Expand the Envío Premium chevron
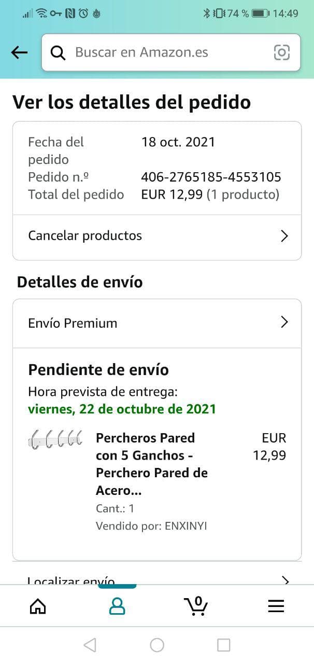Screen dimensions: 314x664 coord(284,322)
